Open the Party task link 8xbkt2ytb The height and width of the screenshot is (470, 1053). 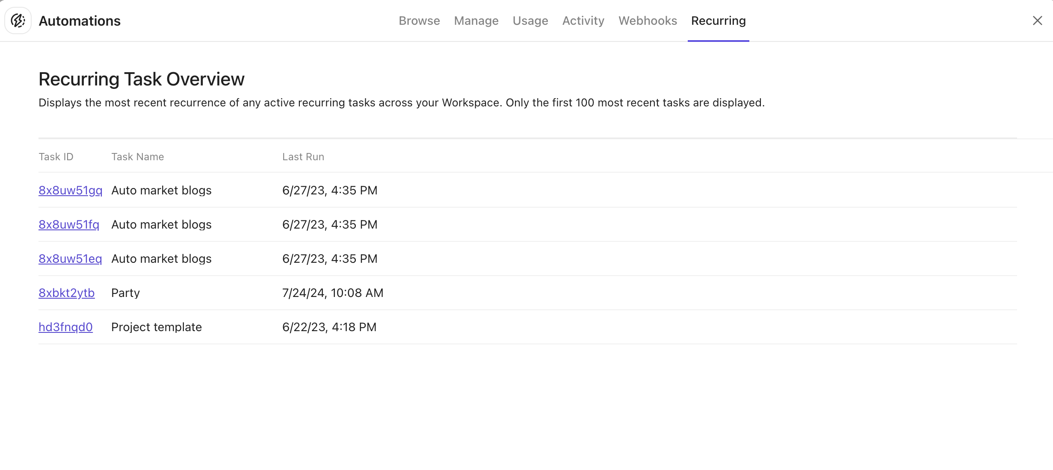pos(66,293)
